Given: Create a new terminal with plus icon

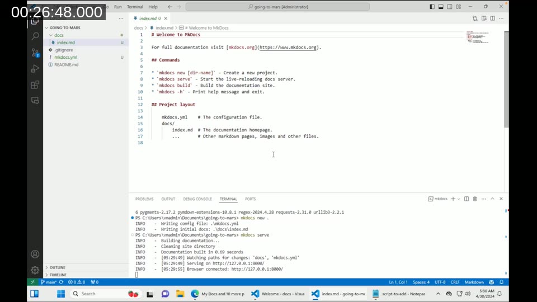Looking at the screenshot, I should point(453,199).
